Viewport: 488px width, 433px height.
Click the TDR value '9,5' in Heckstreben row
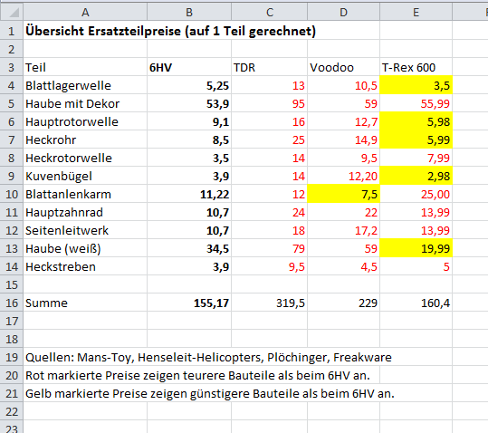(269, 266)
